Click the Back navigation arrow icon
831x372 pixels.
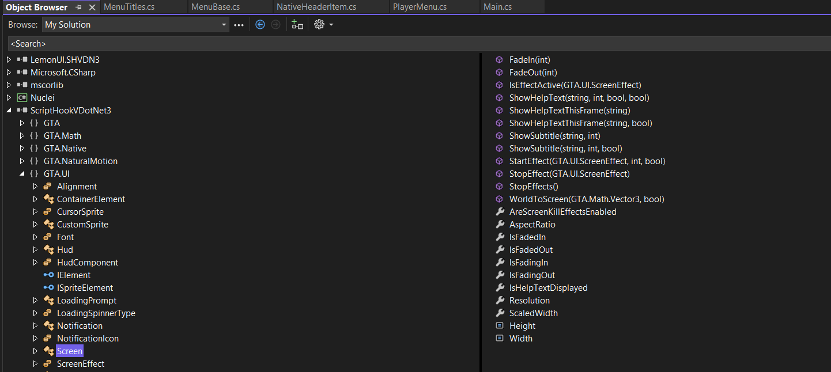click(260, 25)
